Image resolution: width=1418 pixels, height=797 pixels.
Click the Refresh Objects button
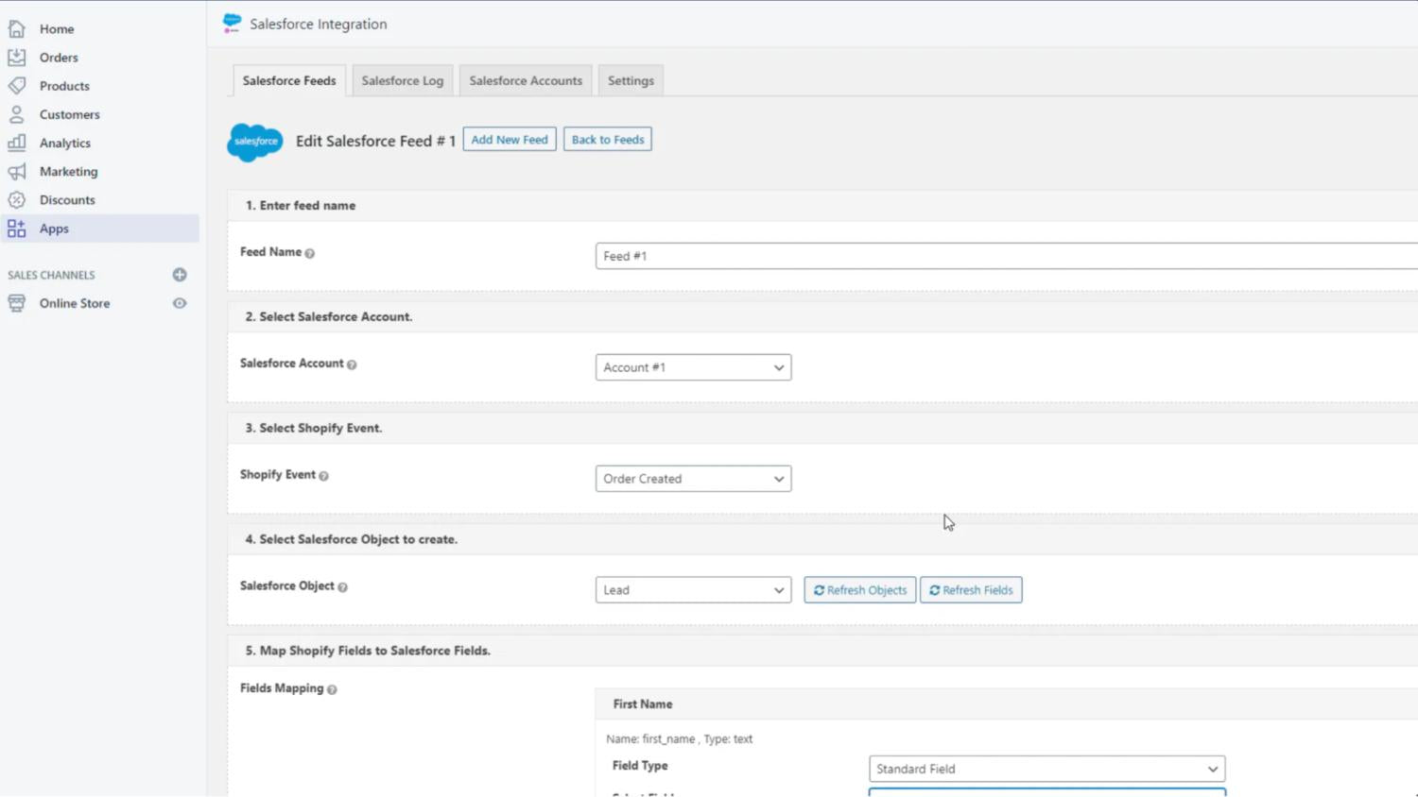tap(860, 590)
